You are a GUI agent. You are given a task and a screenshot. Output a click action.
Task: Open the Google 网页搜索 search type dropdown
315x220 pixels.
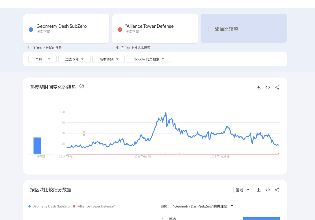(x=149, y=59)
